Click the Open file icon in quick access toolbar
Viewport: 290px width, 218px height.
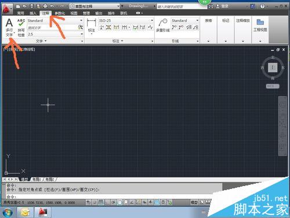pos(25,6)
